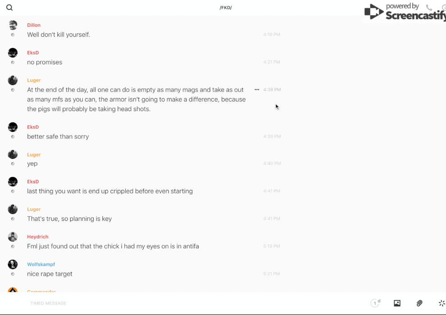
Task: Open conversation info icon at top right
Action: click(444, 8)
